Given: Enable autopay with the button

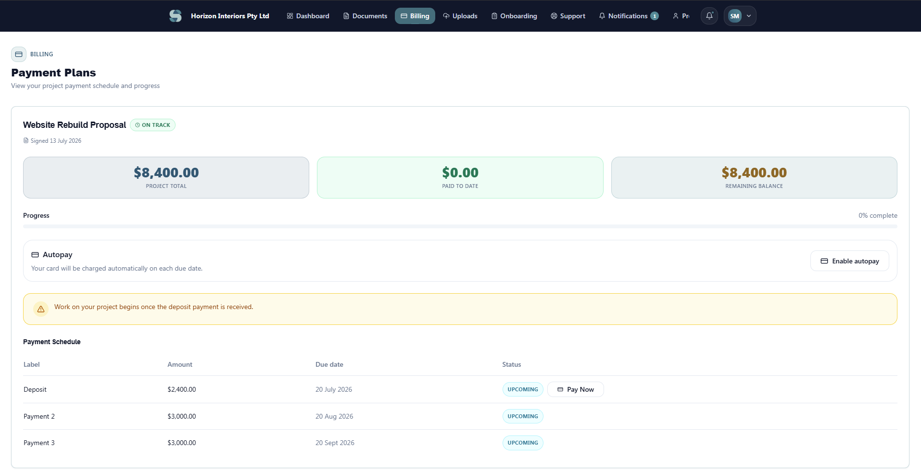Looking at the screenshot, I should pyautogui.click(x=849, y=261).
